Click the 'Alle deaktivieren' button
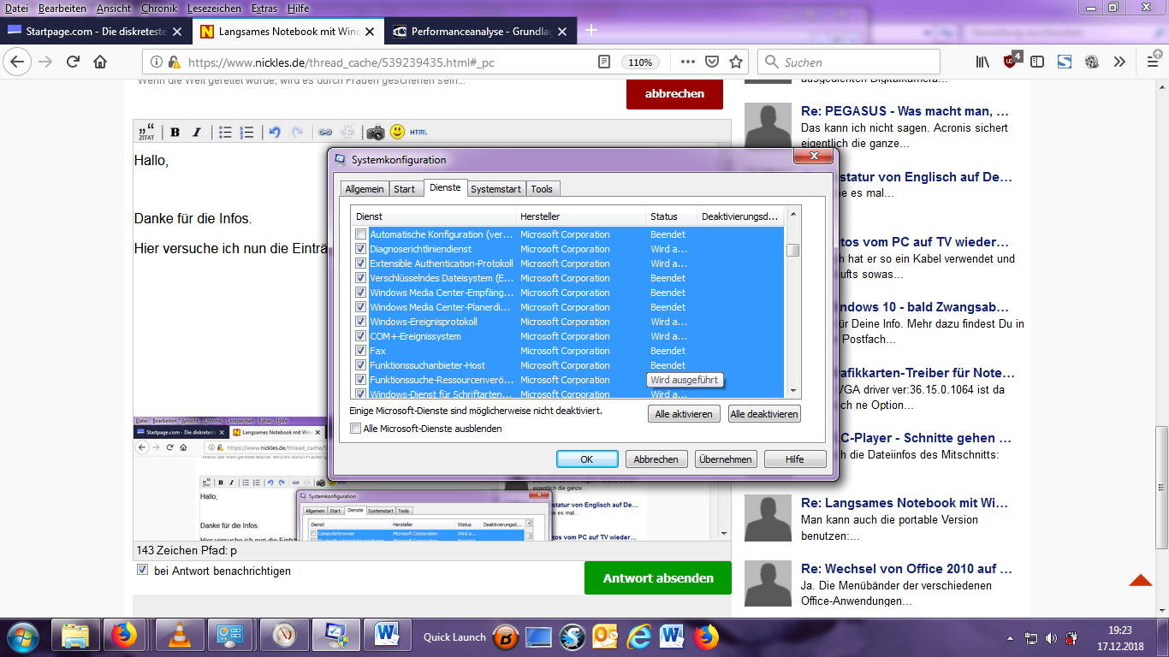Screen dimensions: 1169x657 [764, 414]
